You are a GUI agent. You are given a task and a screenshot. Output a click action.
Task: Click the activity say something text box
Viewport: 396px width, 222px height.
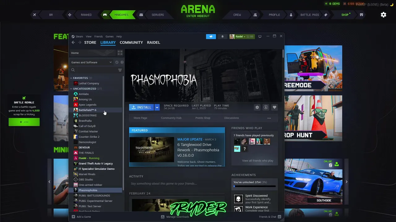177,183
